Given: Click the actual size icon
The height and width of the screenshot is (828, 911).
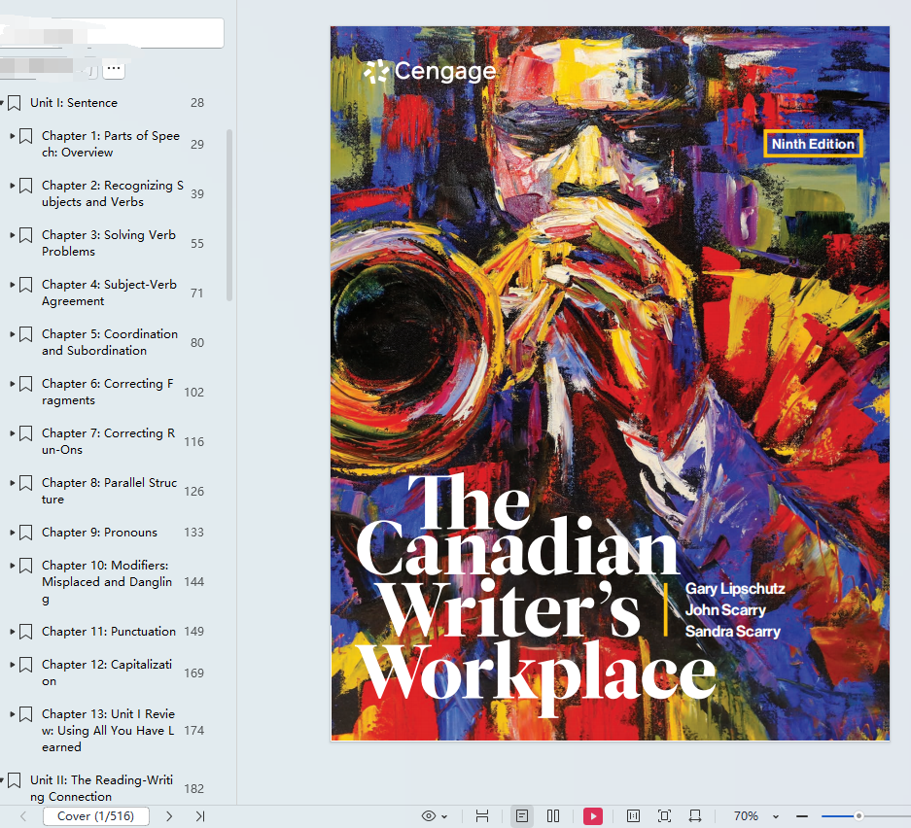Looking at the screenshot, I should [633, 815].
